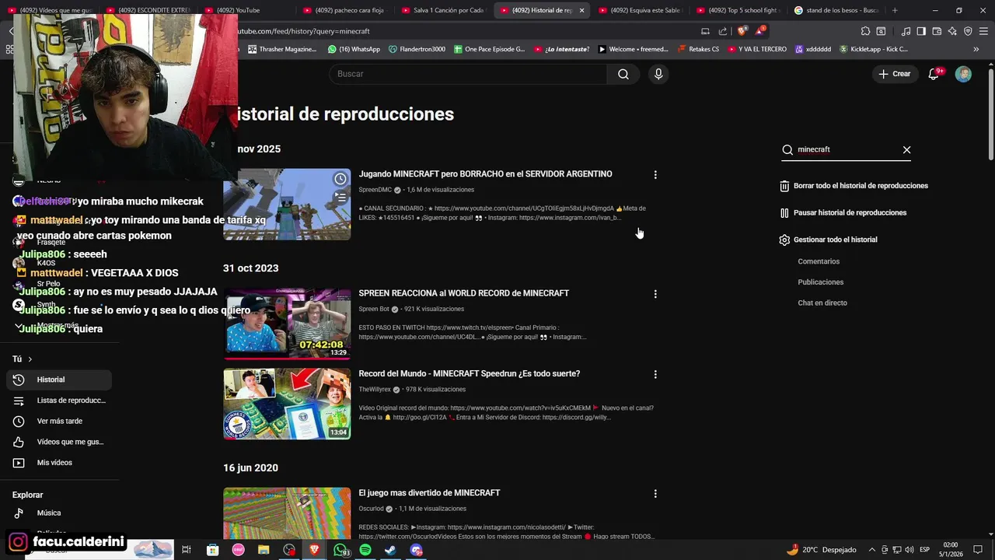Screen dimensions: 995x560
Task: Open Brave Shields lion icon in address bar
Action: [x=742, y=31]
